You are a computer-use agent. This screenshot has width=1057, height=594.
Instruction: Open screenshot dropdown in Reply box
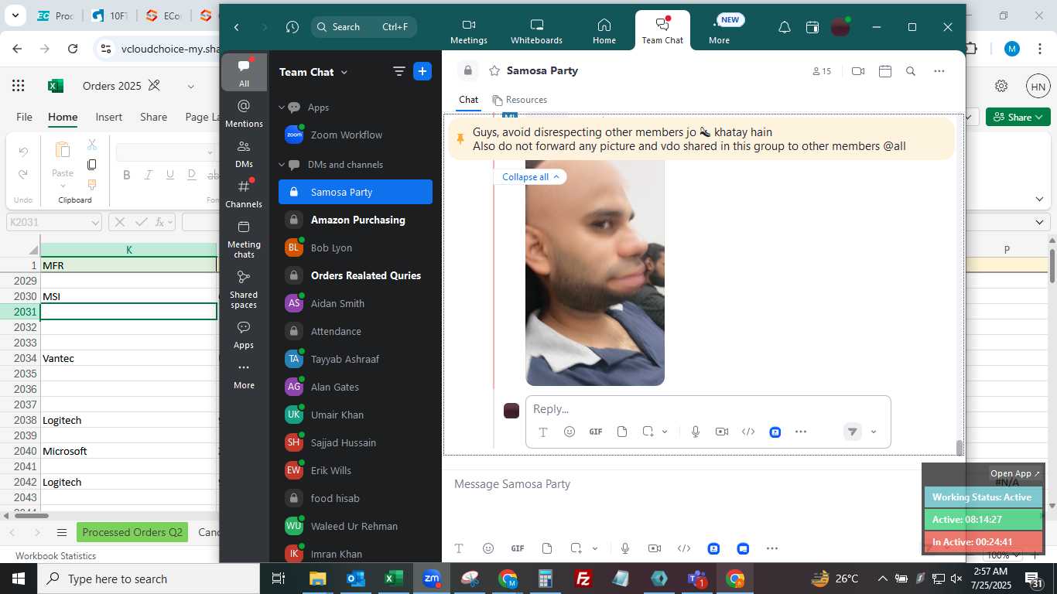(x=665, y=432)
